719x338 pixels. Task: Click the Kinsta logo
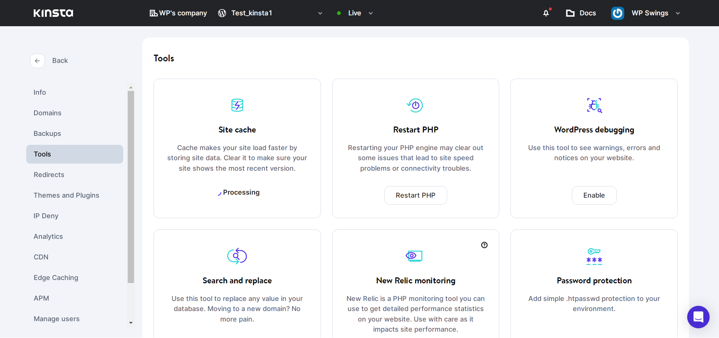53,13
